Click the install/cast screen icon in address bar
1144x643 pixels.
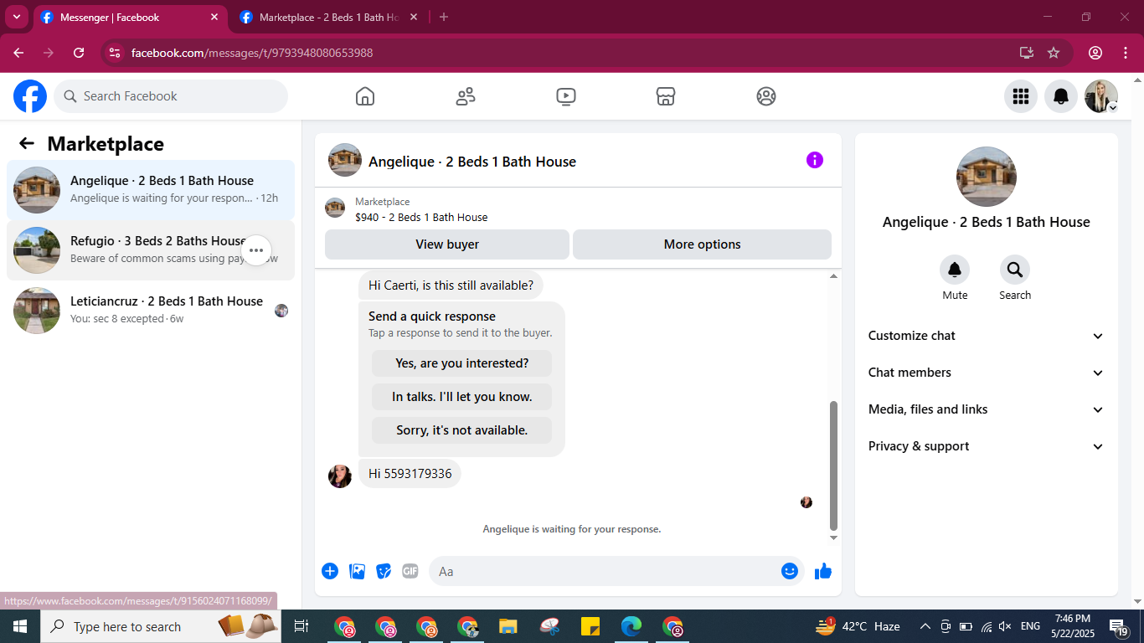(x=1027, y=53)
